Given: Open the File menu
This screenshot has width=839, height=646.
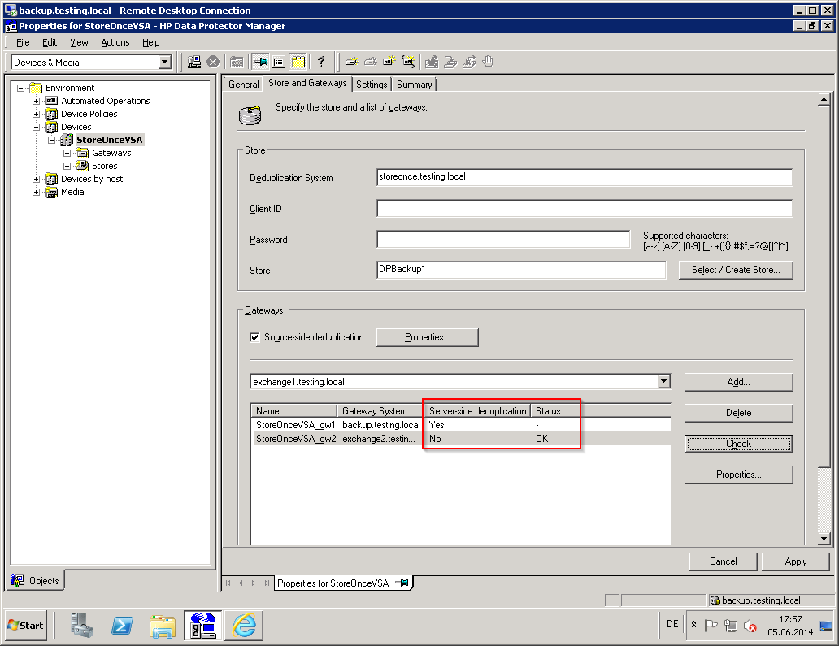Looking at the screenshot, I should point(23,42).
